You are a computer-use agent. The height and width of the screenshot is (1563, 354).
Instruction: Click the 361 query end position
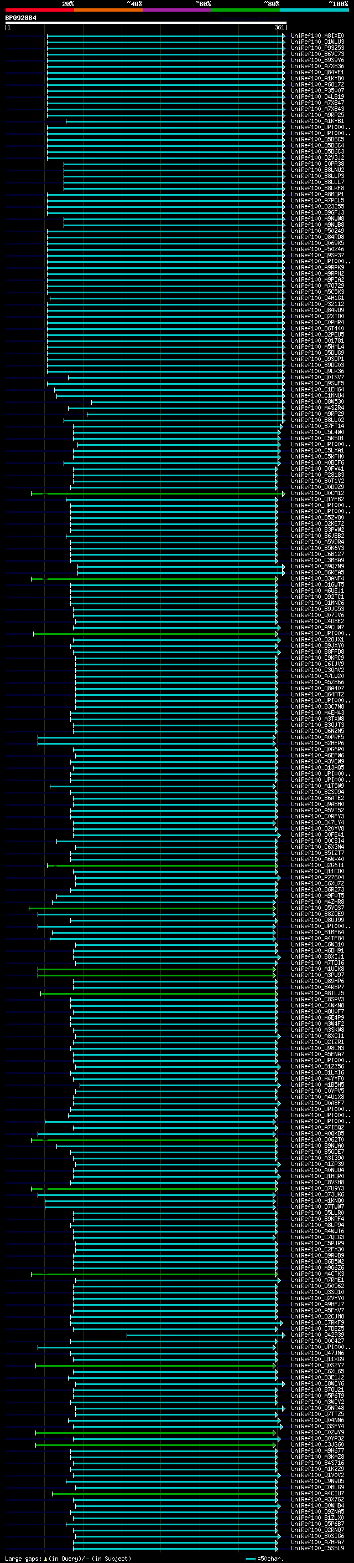click(279, 27)
